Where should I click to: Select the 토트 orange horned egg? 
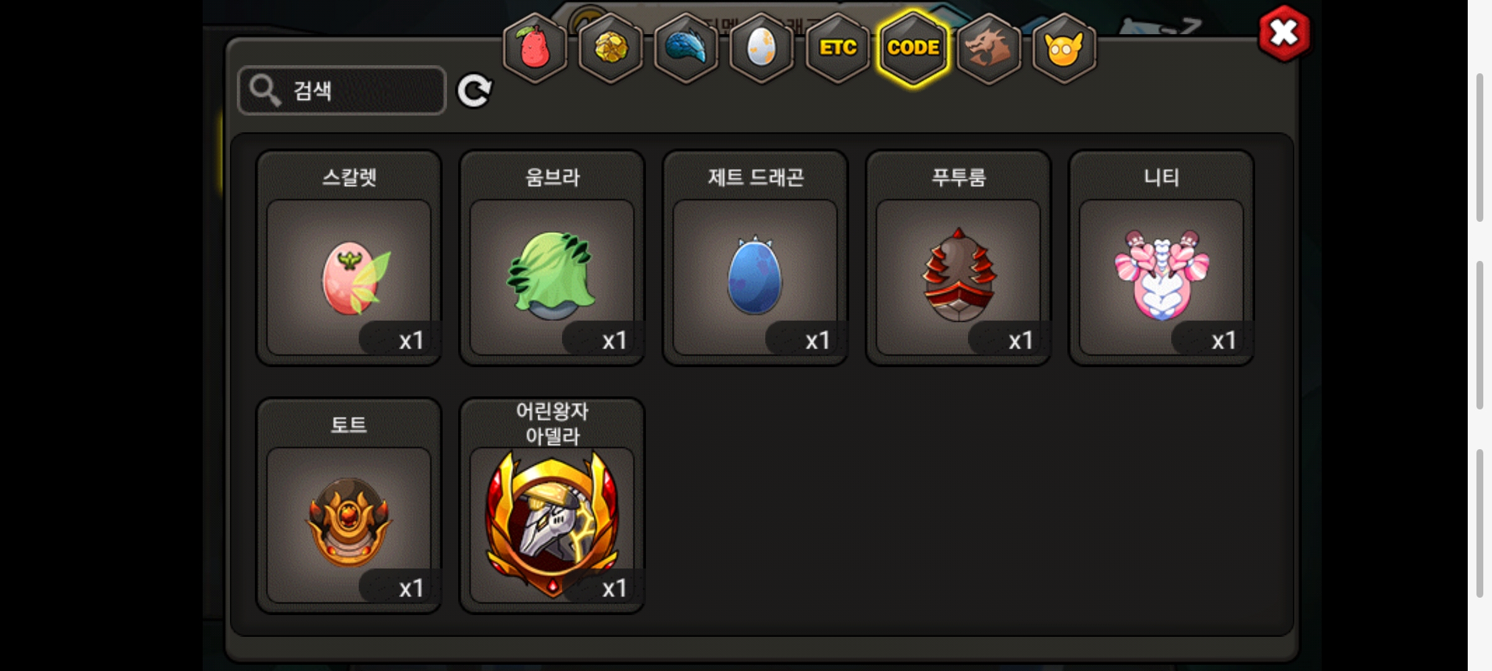(x=349, y=506)
